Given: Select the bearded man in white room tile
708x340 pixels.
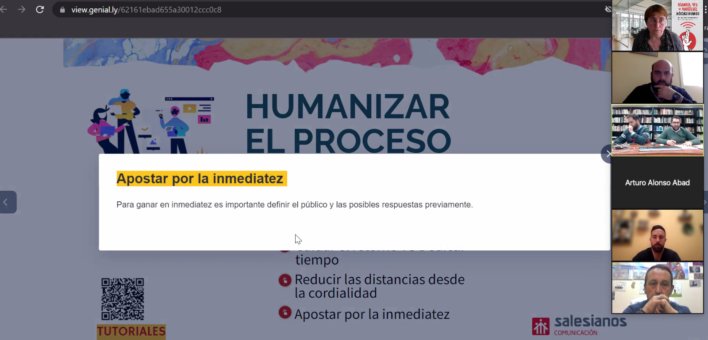Looking at the screenshot, I should 657,78.
